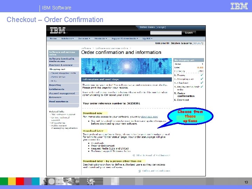The image size is (252, 189).
Task: Click the download now hyperlink
Action: [x=149, y=117]
